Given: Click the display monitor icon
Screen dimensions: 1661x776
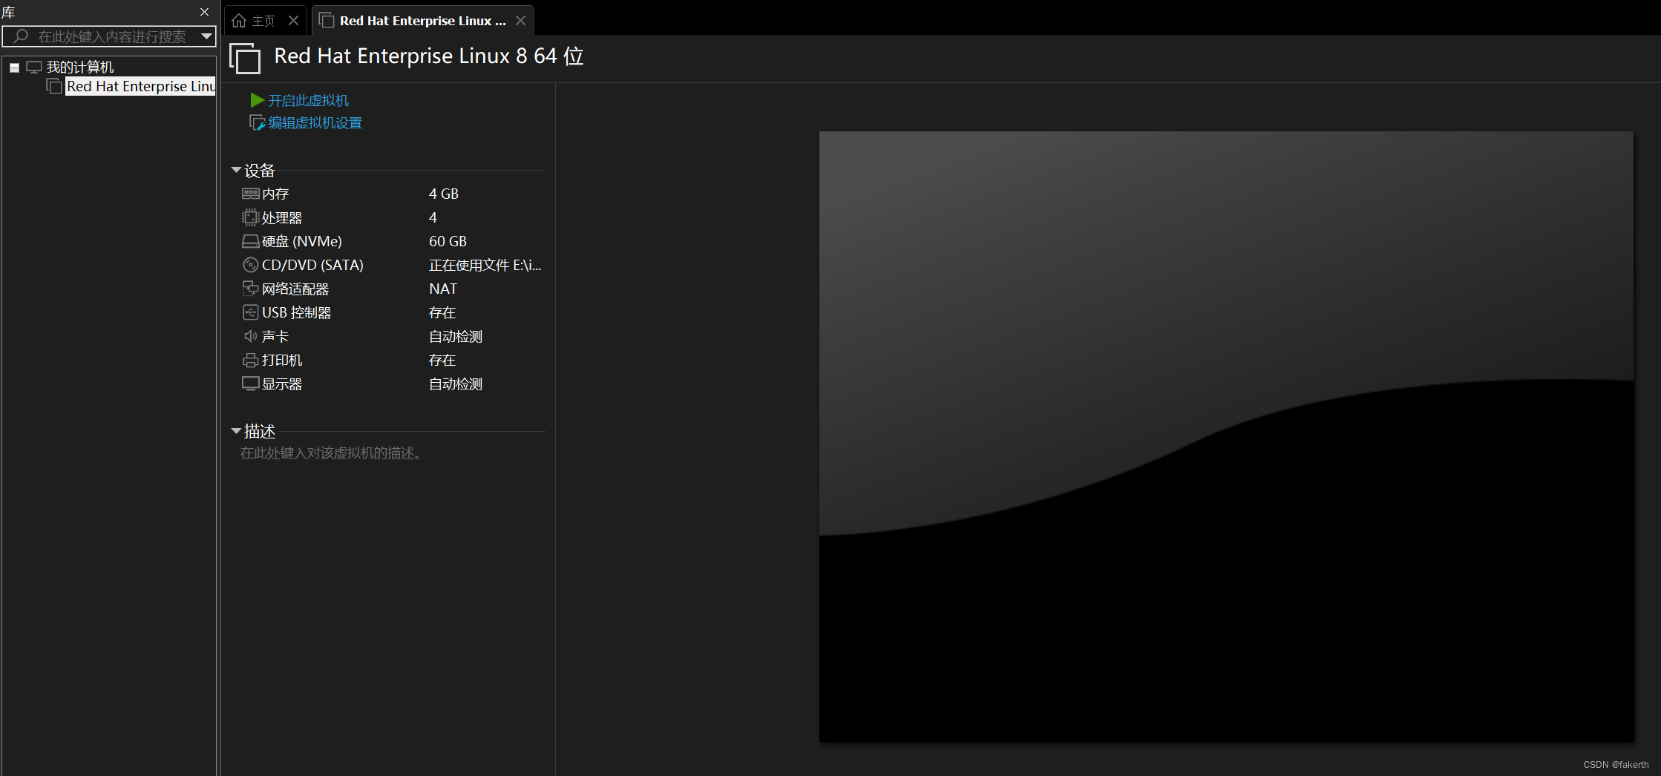Looking at the screenshot, I should (x=250, y=384).
